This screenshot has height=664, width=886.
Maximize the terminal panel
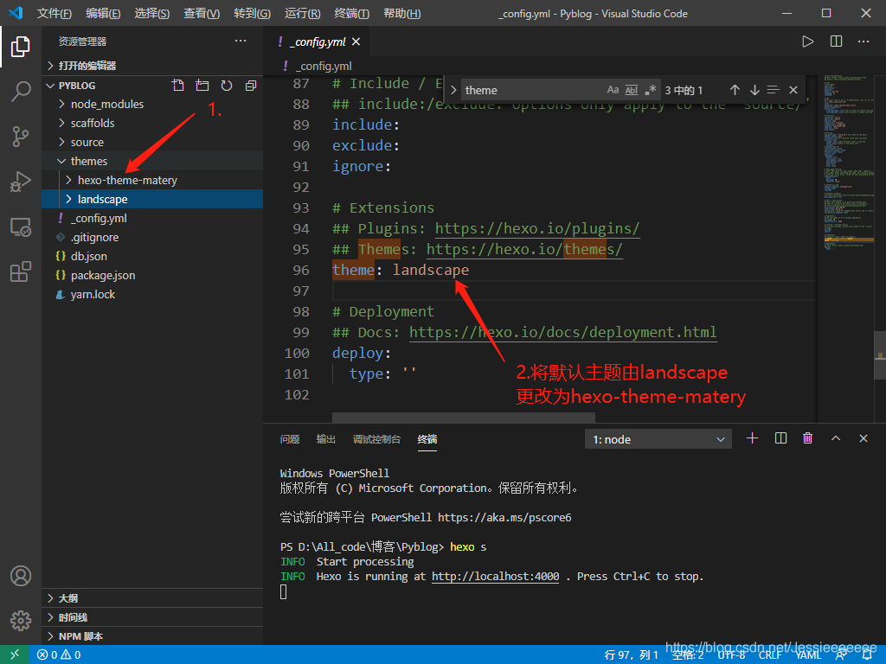point(836,438)
